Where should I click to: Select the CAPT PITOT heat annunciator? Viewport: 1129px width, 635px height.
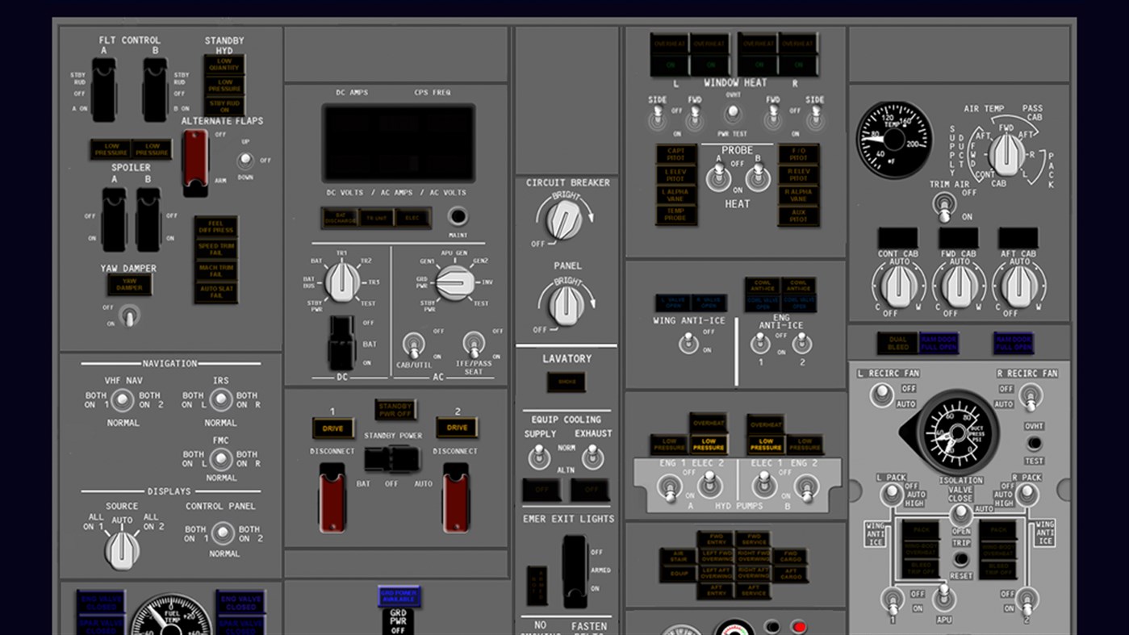coord(675,152)
